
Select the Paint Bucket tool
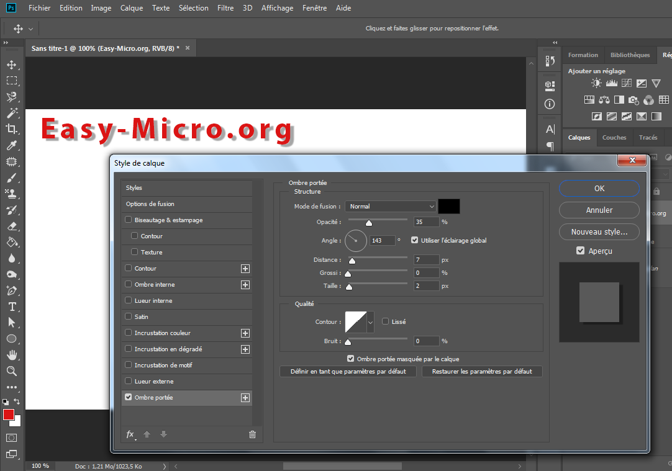[x=12, y=242]
